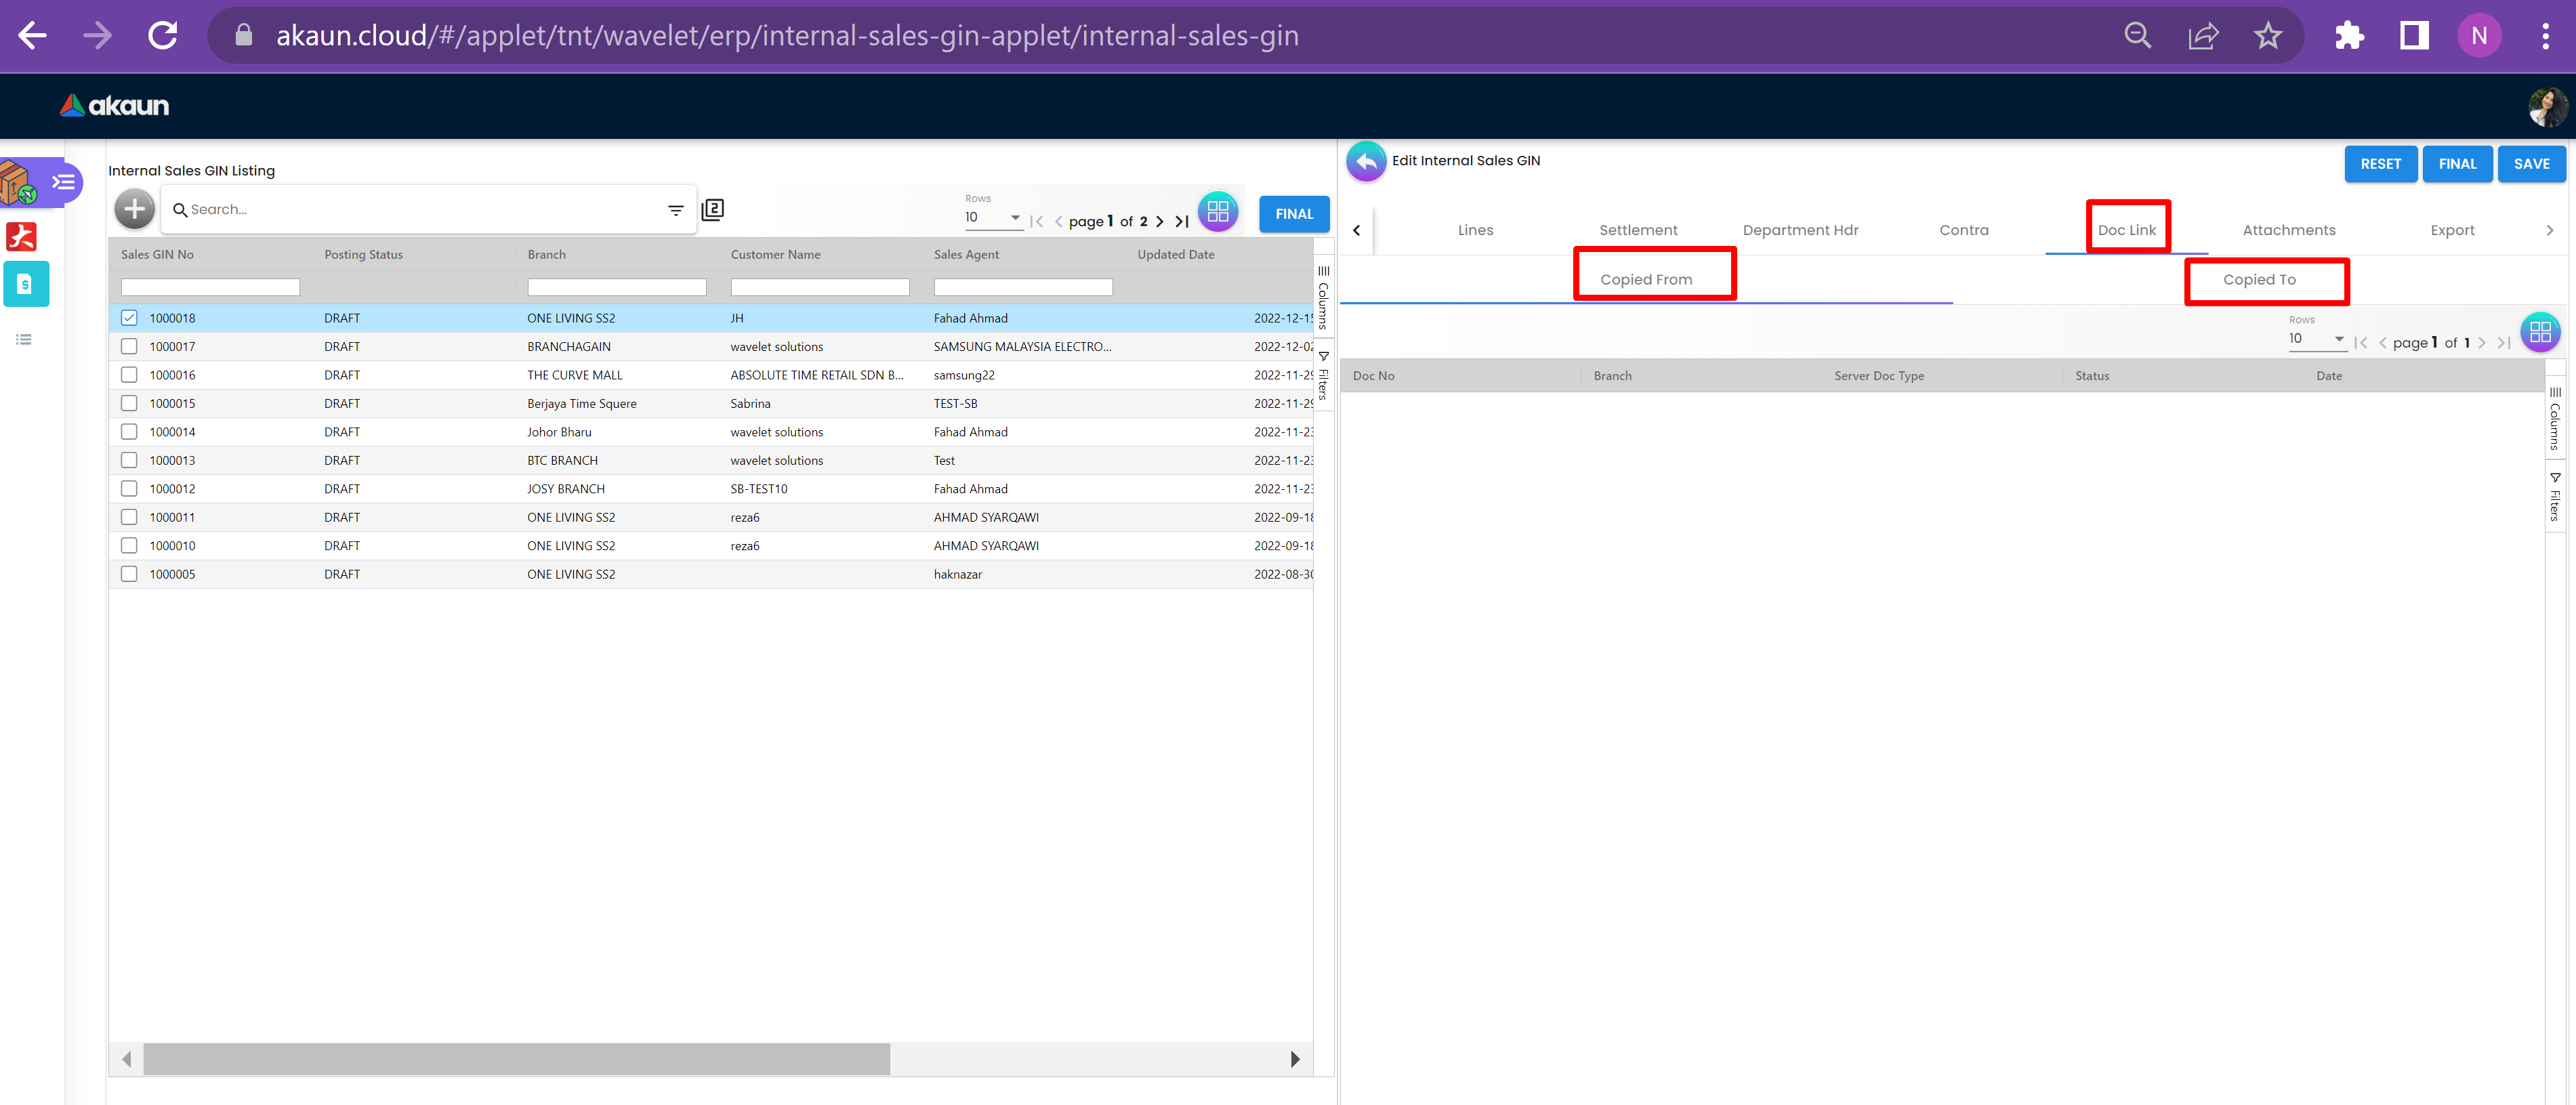Open the listing filter options icon in search bar
Image resolution: width=2576 pixels, height=1105 pixels.
coord(676,210)
